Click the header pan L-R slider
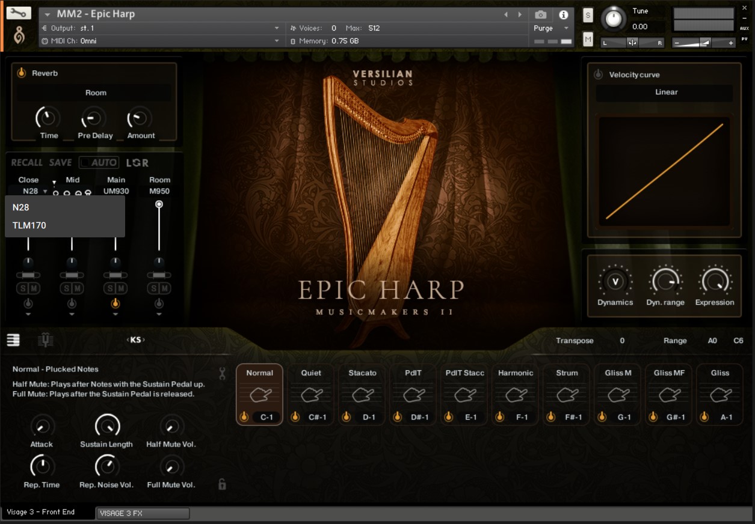755x524 pixels. [x=632, y=43]
